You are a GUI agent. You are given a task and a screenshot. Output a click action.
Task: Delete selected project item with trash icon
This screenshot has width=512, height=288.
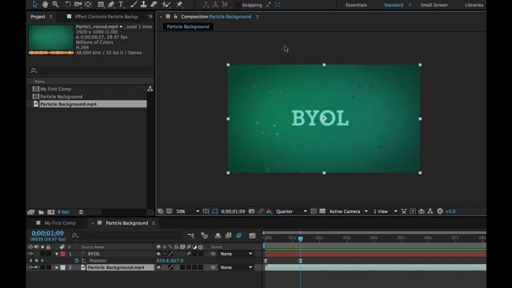[81, 212]
